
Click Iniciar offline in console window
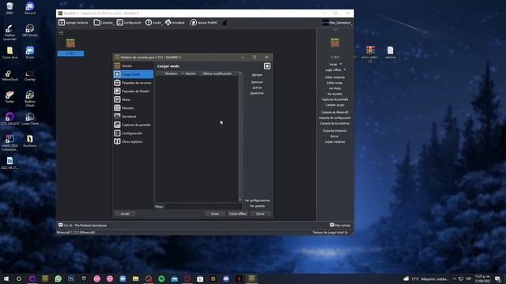point(237,214)
